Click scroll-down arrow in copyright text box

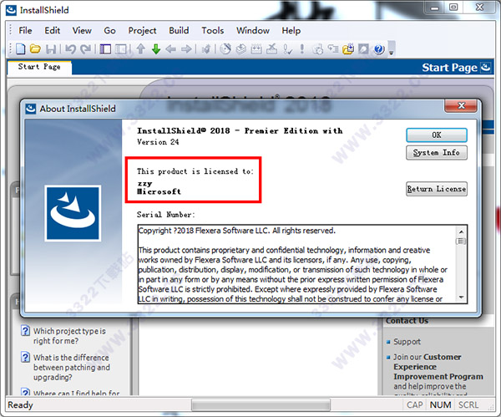[x=461, y=297]
